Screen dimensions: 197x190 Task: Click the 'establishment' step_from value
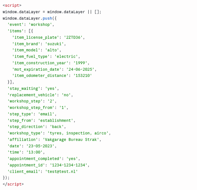56,120
